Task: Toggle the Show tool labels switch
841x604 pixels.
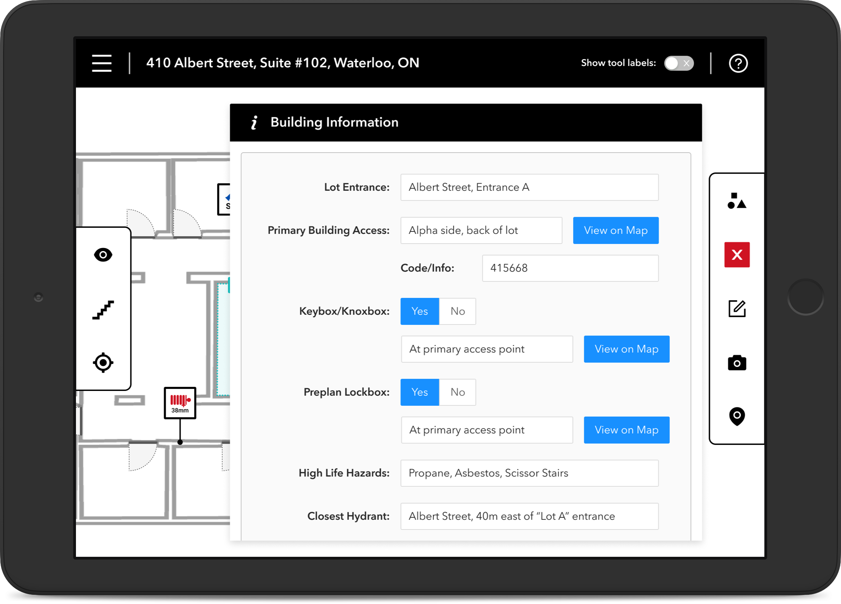Action: click(x=678, y=63)
